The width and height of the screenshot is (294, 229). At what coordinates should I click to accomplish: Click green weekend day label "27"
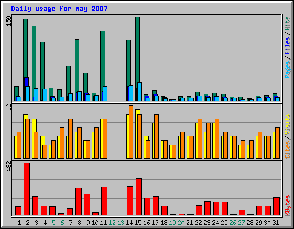241,223
